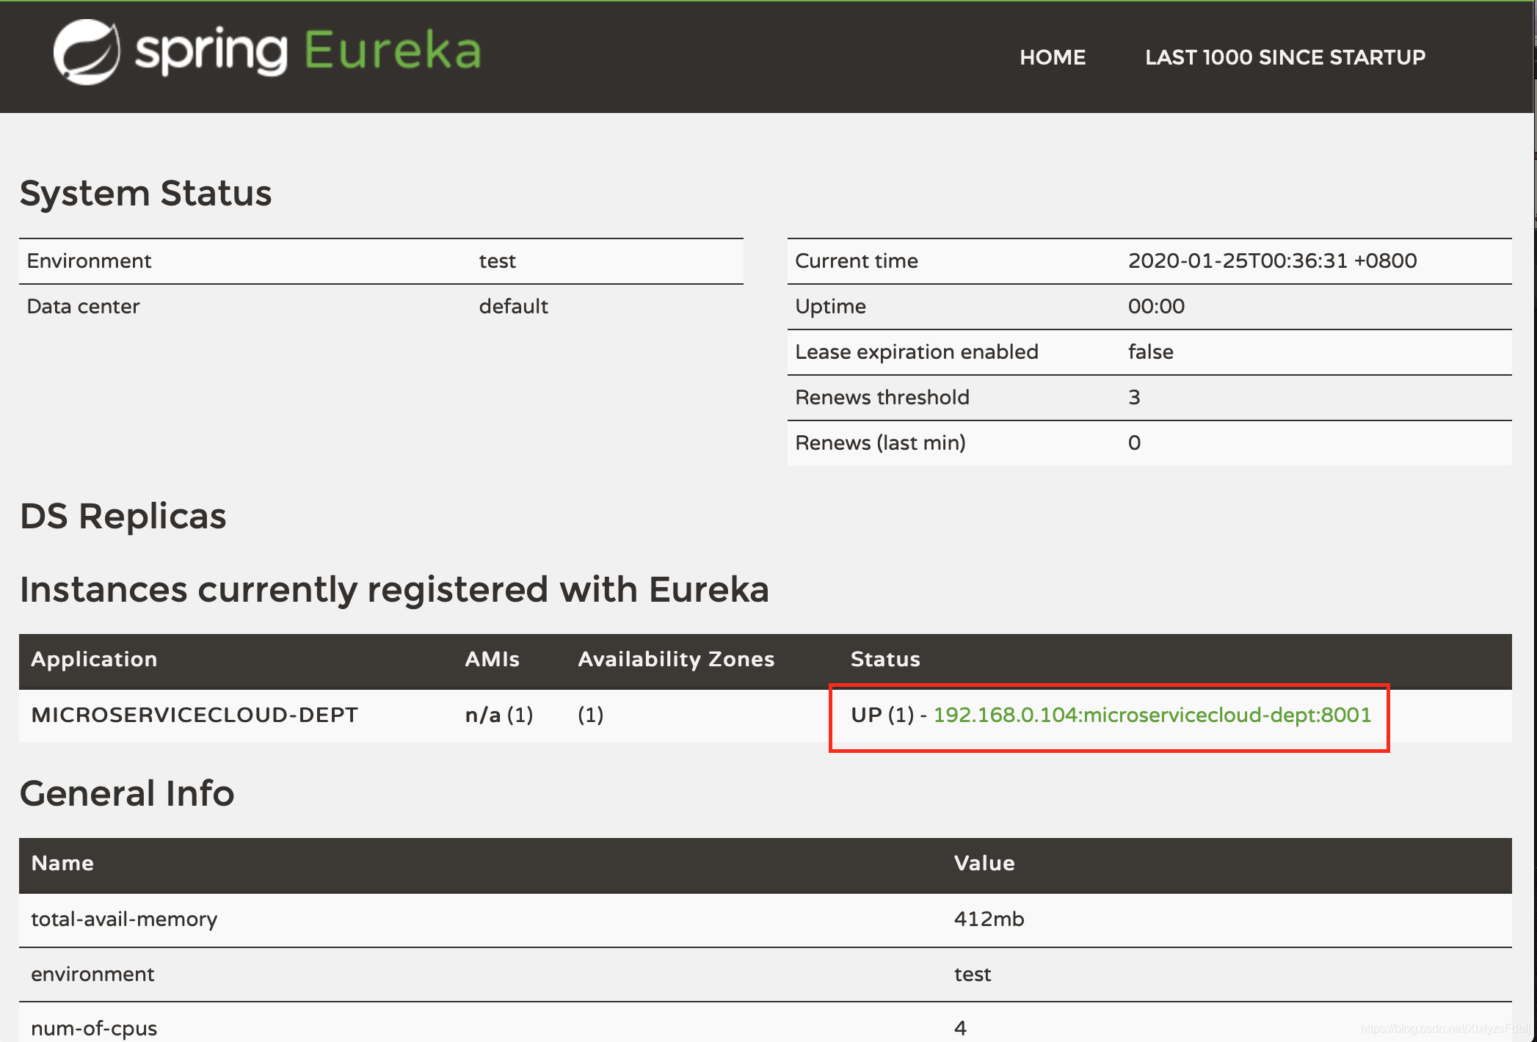This screenshot has height=1042, width=1537.
Task: Select the 00:00 uptime value
Action: (x=1156, y=307)
